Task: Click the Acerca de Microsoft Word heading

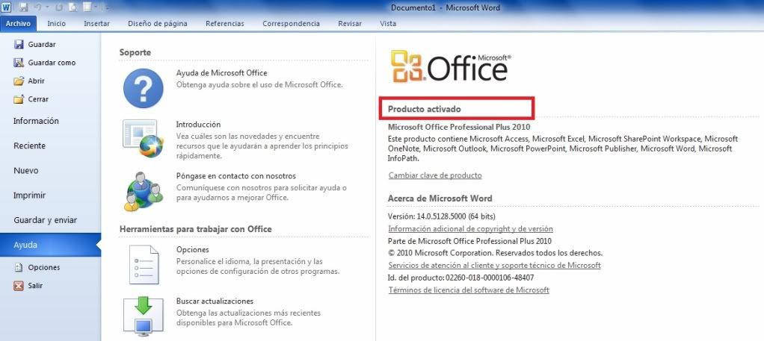Action: (440, 198)
